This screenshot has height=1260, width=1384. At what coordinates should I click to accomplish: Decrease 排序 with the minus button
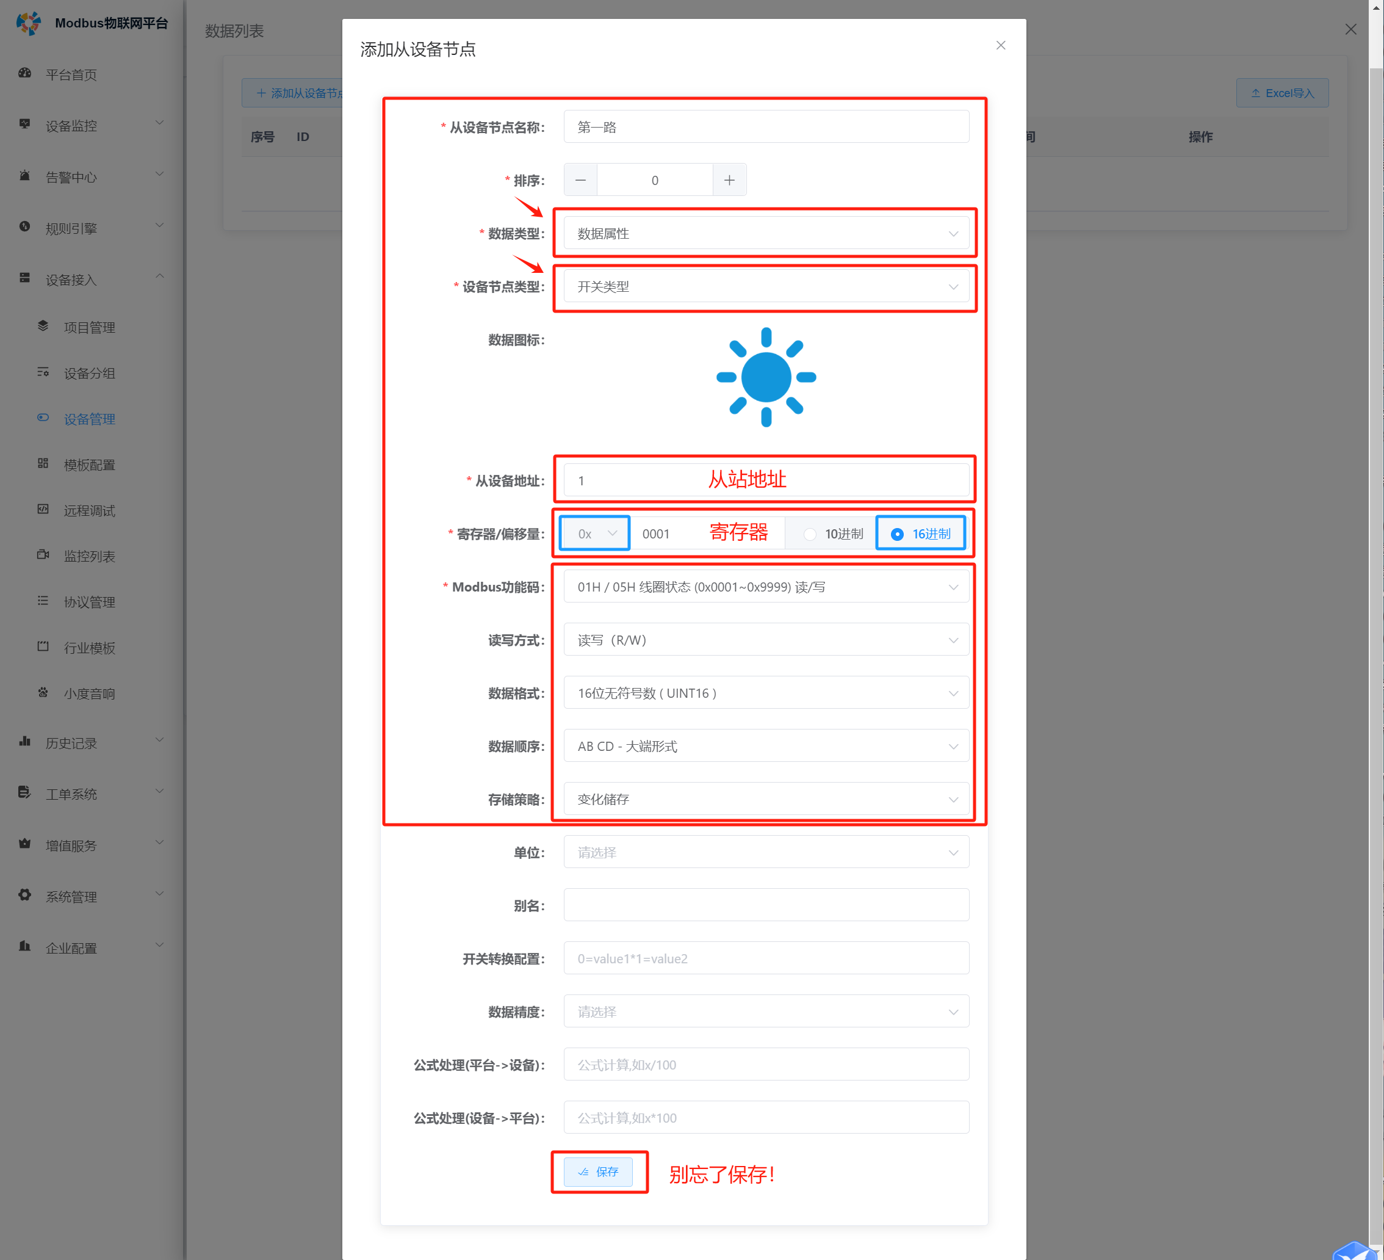pyautogui.click(x=581, y=180)
